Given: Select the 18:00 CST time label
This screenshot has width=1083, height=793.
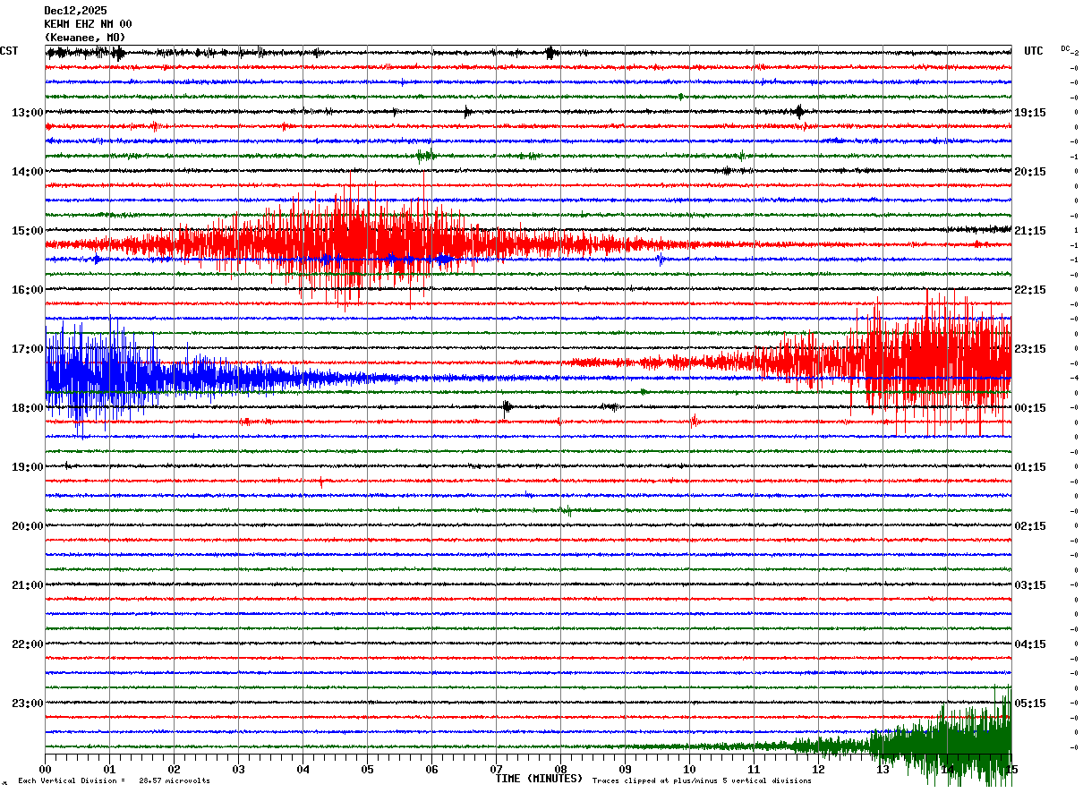Looking at the screenshot, I should [x=27, y=408].
